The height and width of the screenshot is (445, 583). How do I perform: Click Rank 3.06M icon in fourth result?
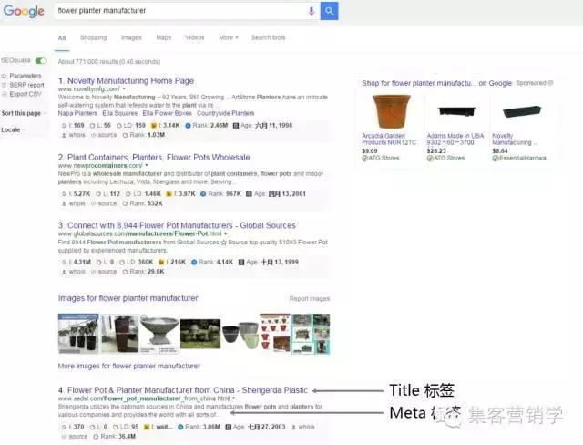pyautogui.click(x=180, y=427)
